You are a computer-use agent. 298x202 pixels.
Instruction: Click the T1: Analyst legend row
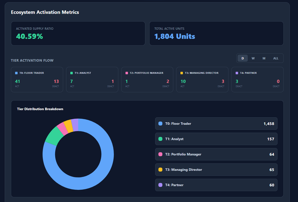(216, 139)
